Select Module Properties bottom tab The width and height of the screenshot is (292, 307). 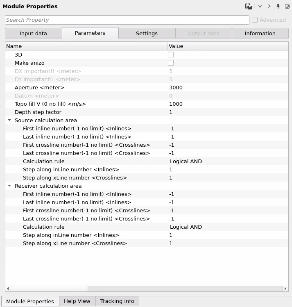30,301
